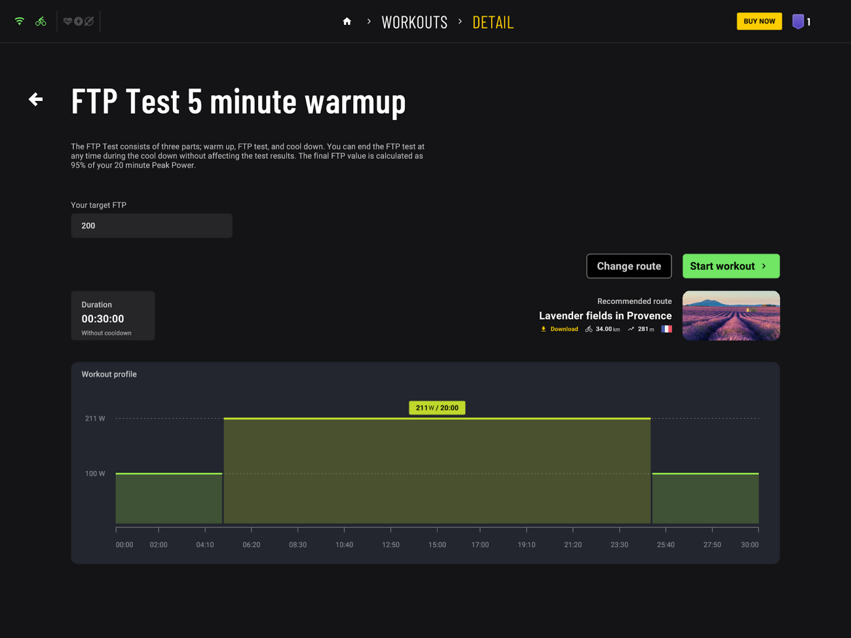The width and height of the screenshot is (851, 638).
Task: Click the heart rate sensor icon
Action: click(x=68, y=21)
